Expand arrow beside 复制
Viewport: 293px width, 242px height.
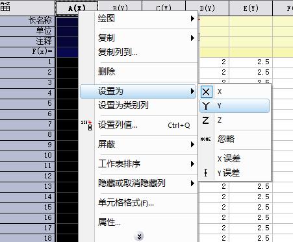pos(192,38)
